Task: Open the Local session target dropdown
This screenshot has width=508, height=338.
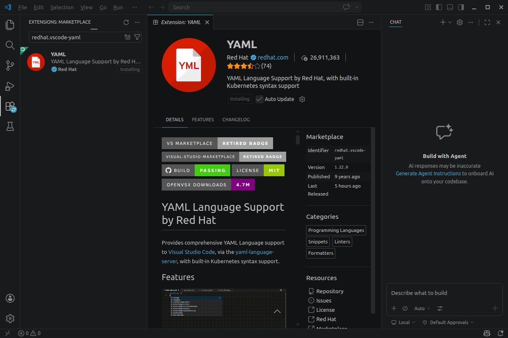Action: pos(403,322)
